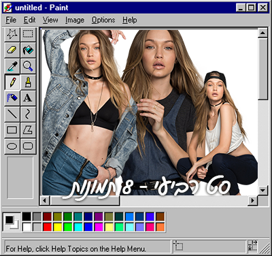Activate the Text tool
Screen dimensions: 272x256
pyautogui.click(x=28, y=98)
